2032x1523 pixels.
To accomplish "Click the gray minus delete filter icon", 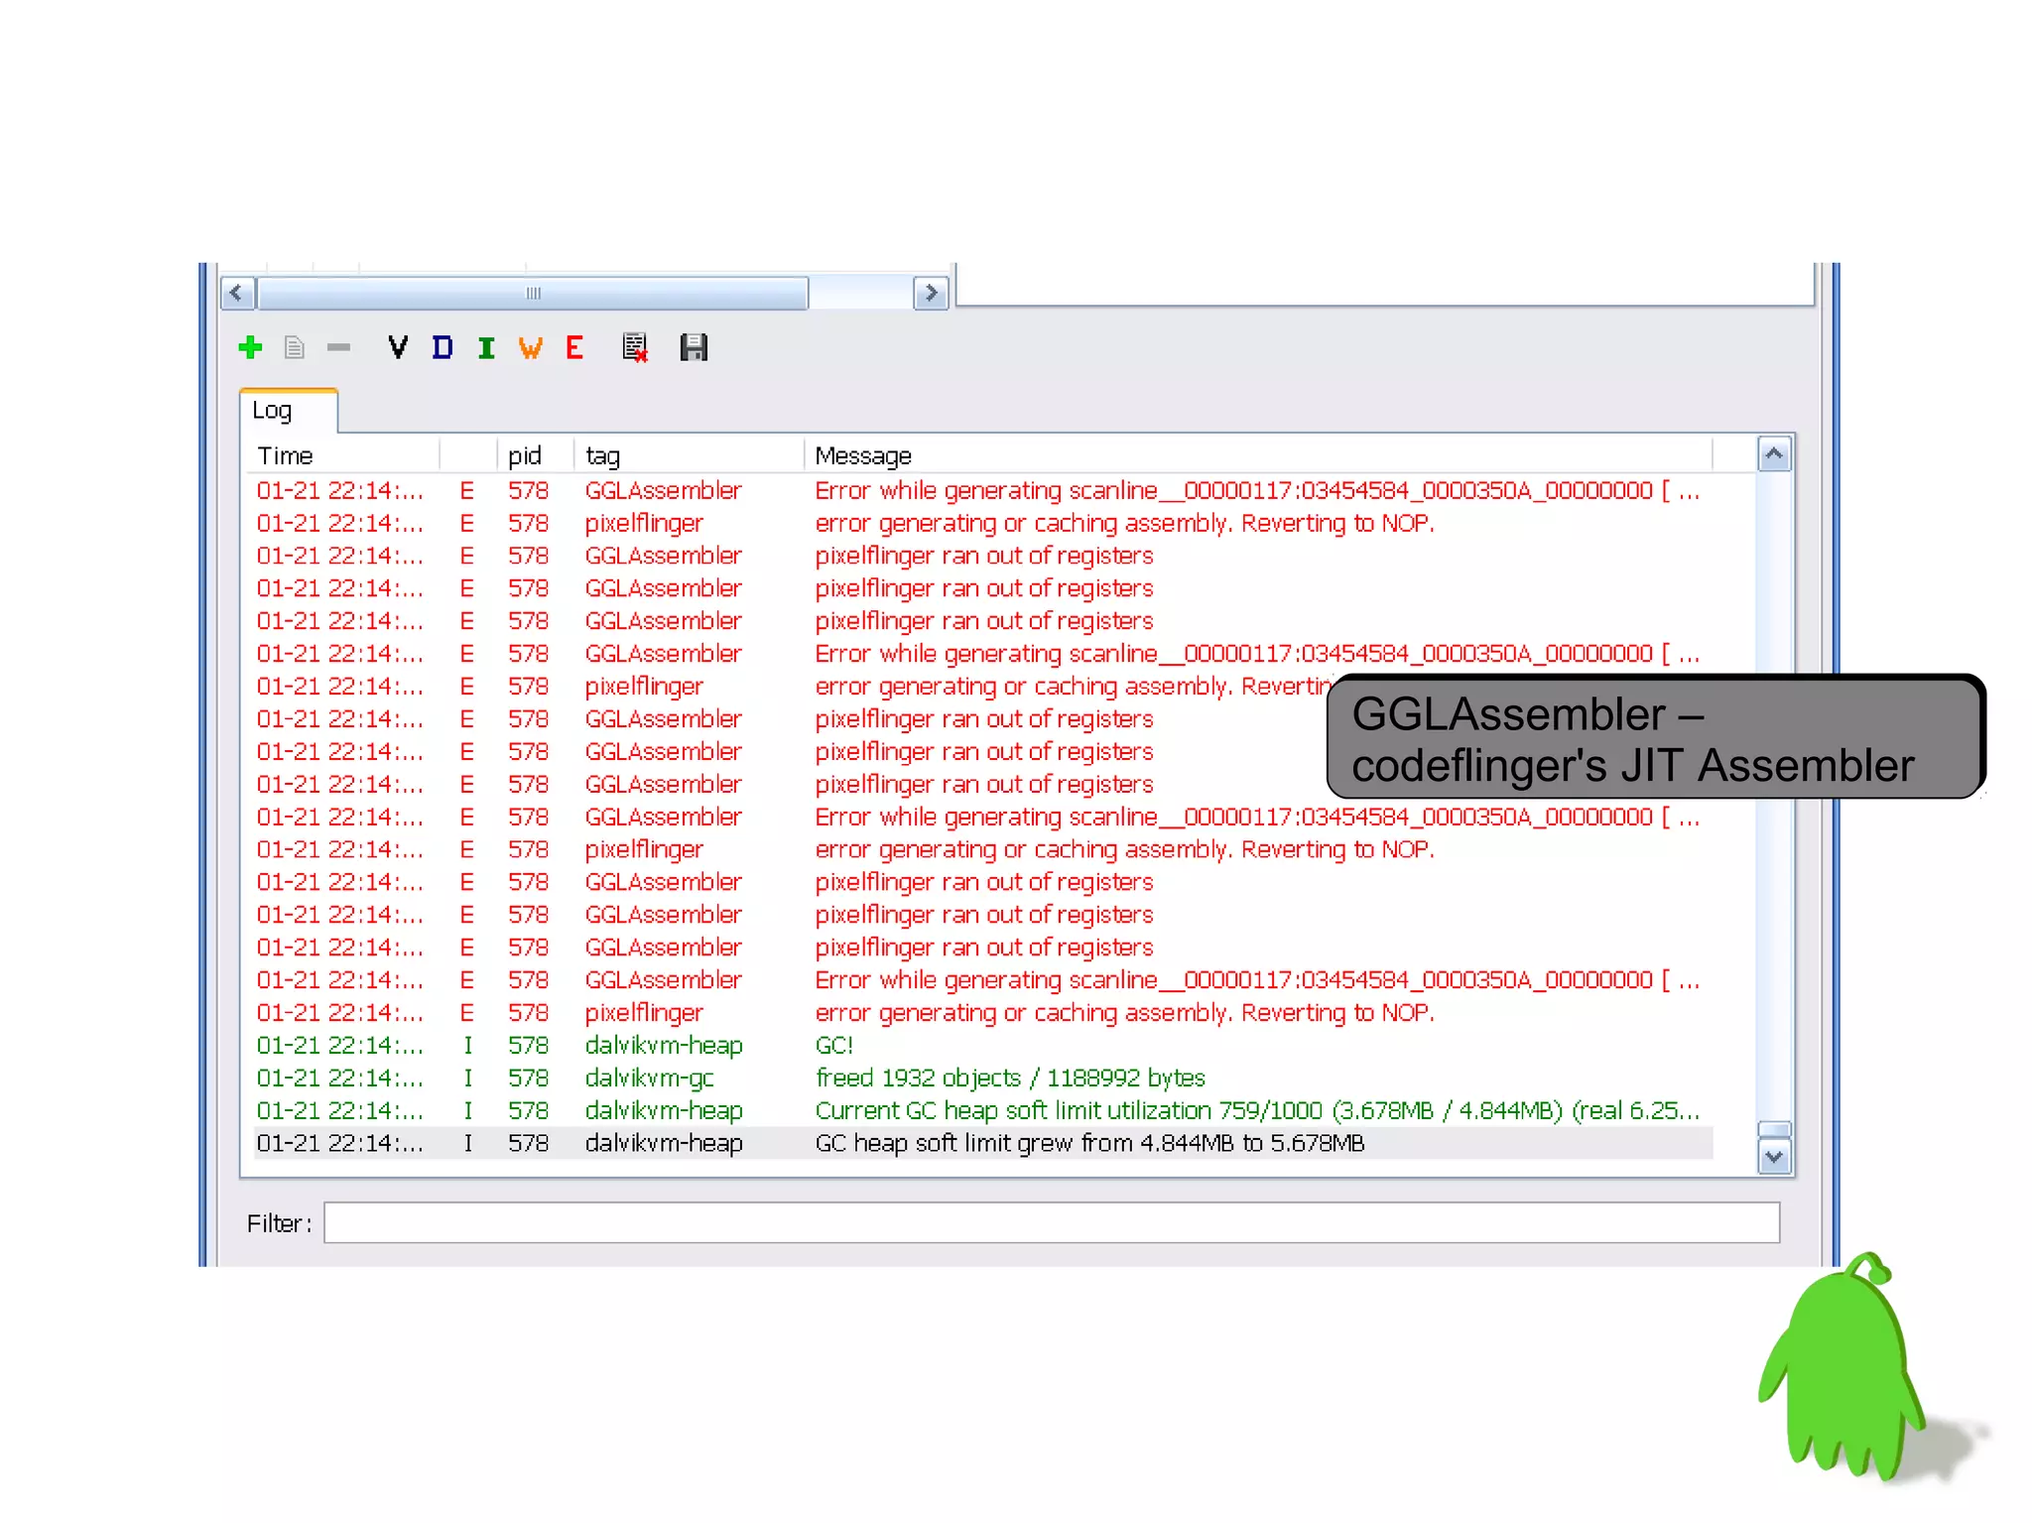I will point(338,347).
